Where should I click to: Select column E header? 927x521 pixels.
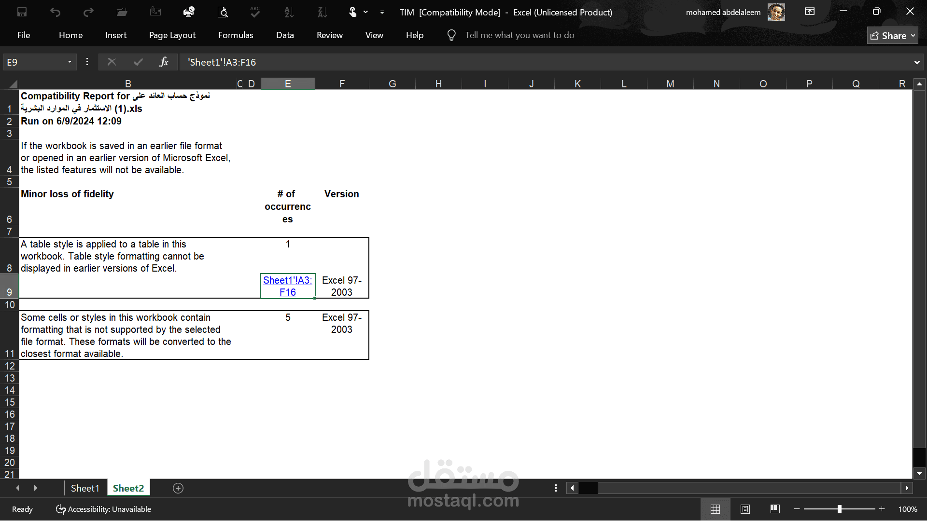click(x=288, y=84)
